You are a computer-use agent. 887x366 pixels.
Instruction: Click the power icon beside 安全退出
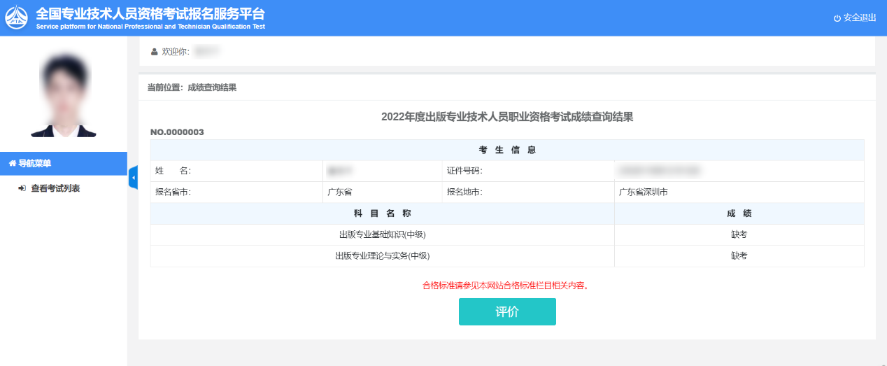837,18
